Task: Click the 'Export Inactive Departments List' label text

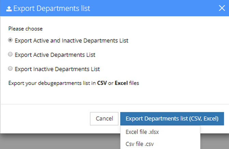Action: [x=57, y=69]
